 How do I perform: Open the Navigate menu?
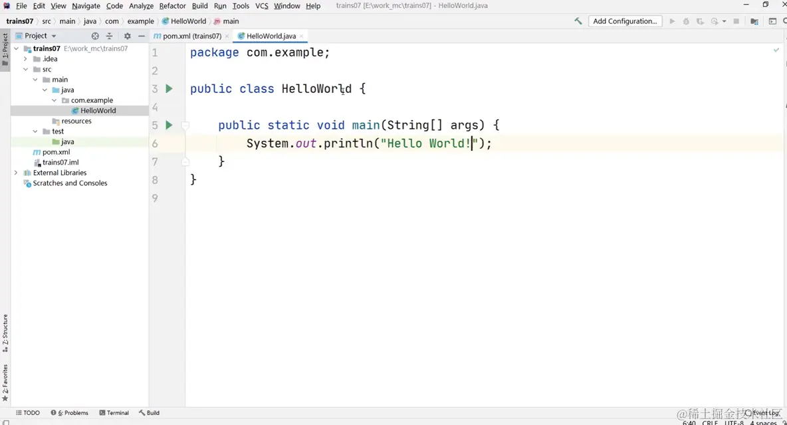coord(86,6)
